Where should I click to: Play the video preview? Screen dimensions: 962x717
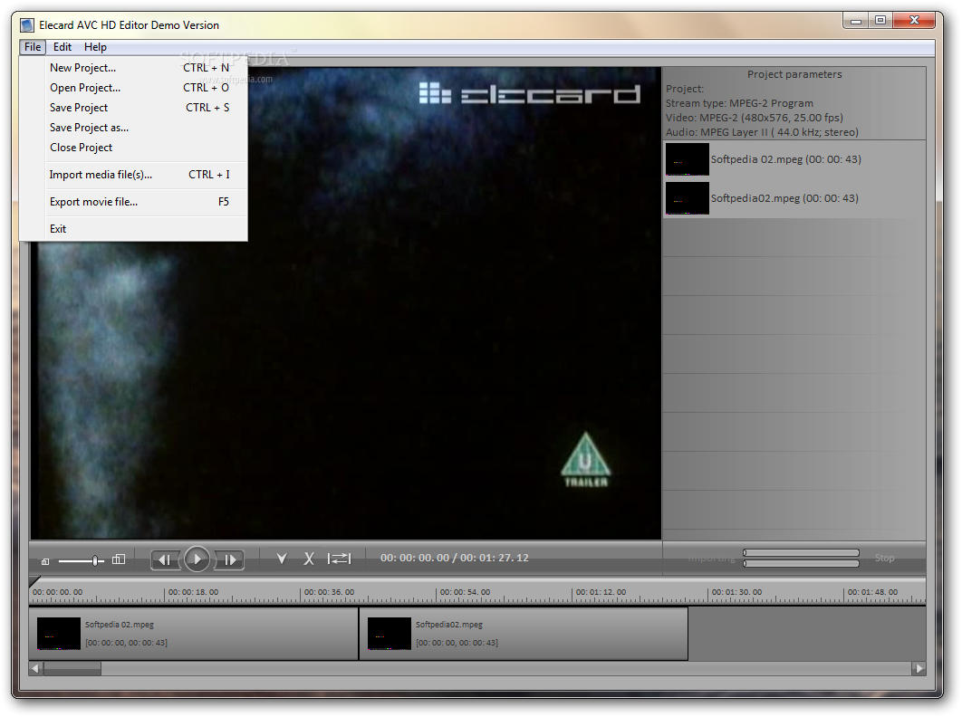(x=197, y=559)
